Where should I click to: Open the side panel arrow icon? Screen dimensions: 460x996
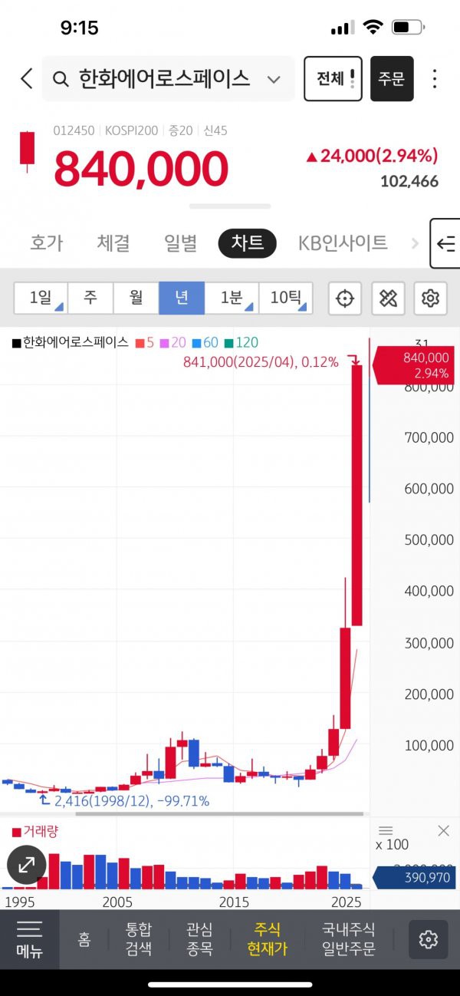pyautogui.click(x=445, y=244)
